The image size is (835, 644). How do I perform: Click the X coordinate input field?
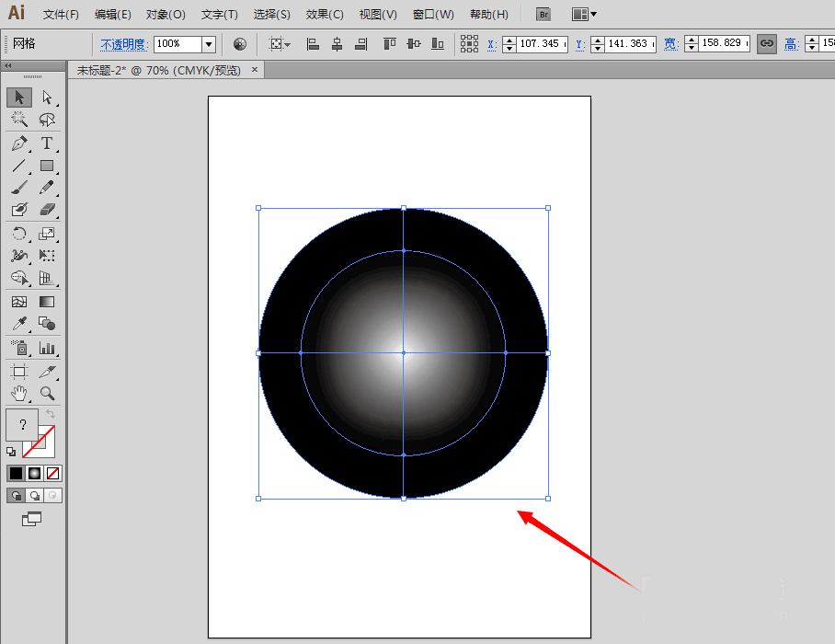click(540, 43)
